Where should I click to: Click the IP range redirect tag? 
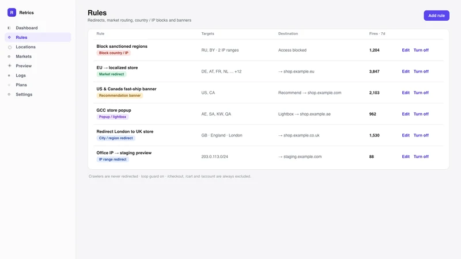(112, 159)
